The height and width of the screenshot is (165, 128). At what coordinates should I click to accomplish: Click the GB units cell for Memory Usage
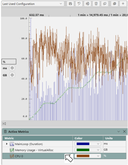[x=115, y=150]
